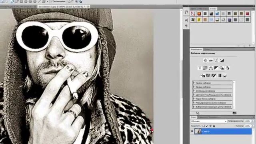Select the Слой 0 layer name

206,132
